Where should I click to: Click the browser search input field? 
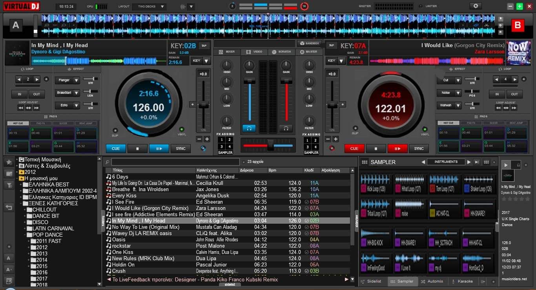[175, 162]
